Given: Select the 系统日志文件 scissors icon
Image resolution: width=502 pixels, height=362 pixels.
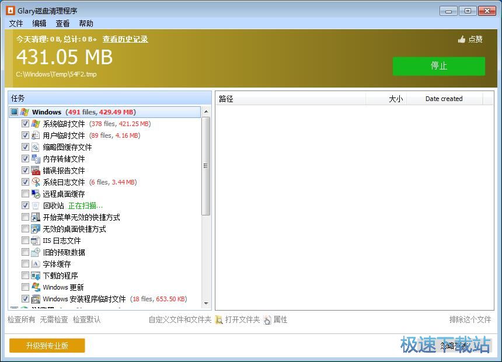Looking at the screenshot, I should point(36,182).
